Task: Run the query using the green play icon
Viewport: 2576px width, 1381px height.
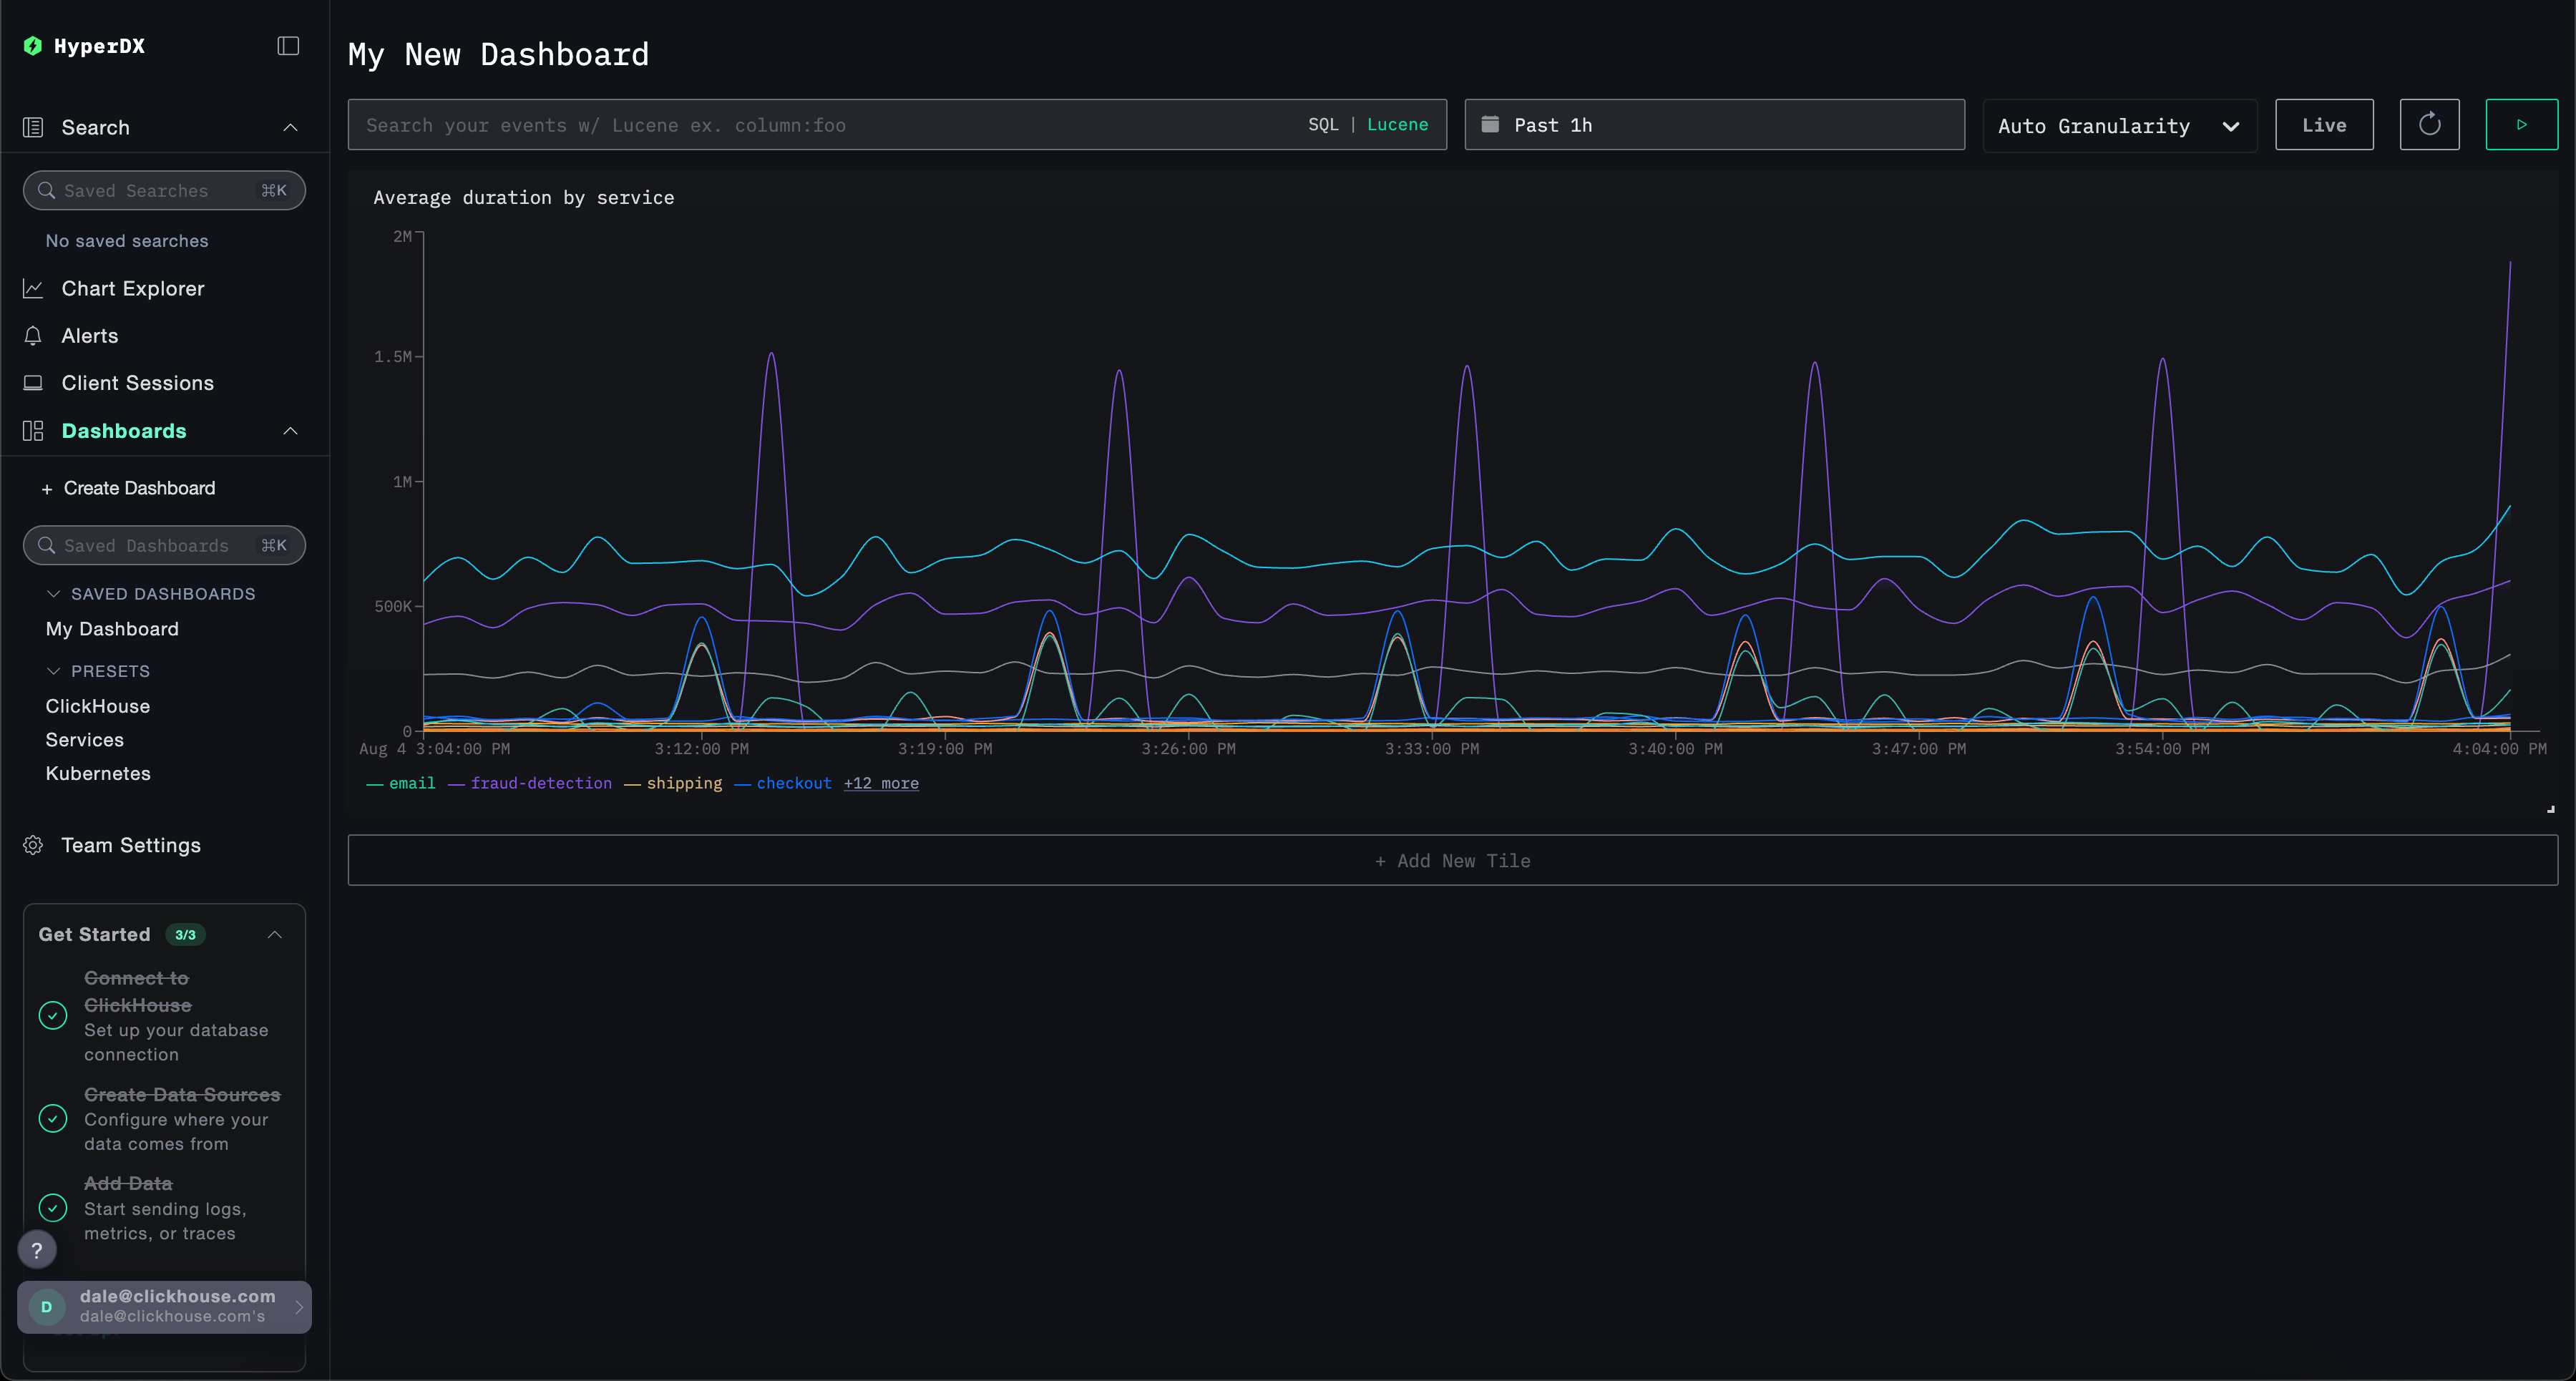Action: pyautogui.click(x=2522, y=124)
